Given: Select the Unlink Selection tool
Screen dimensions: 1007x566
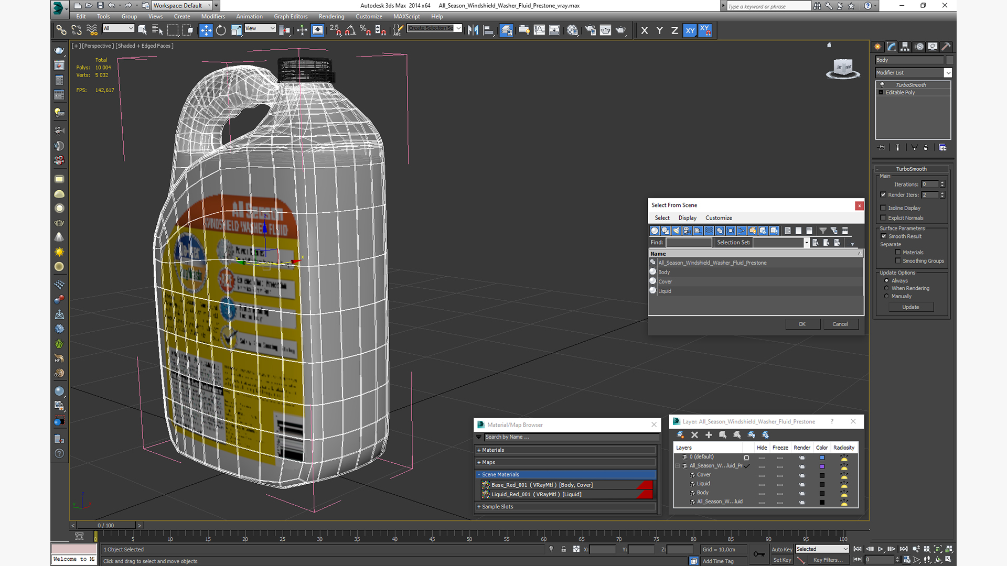Looking at the screenshot, I should [x=77, y=30].
